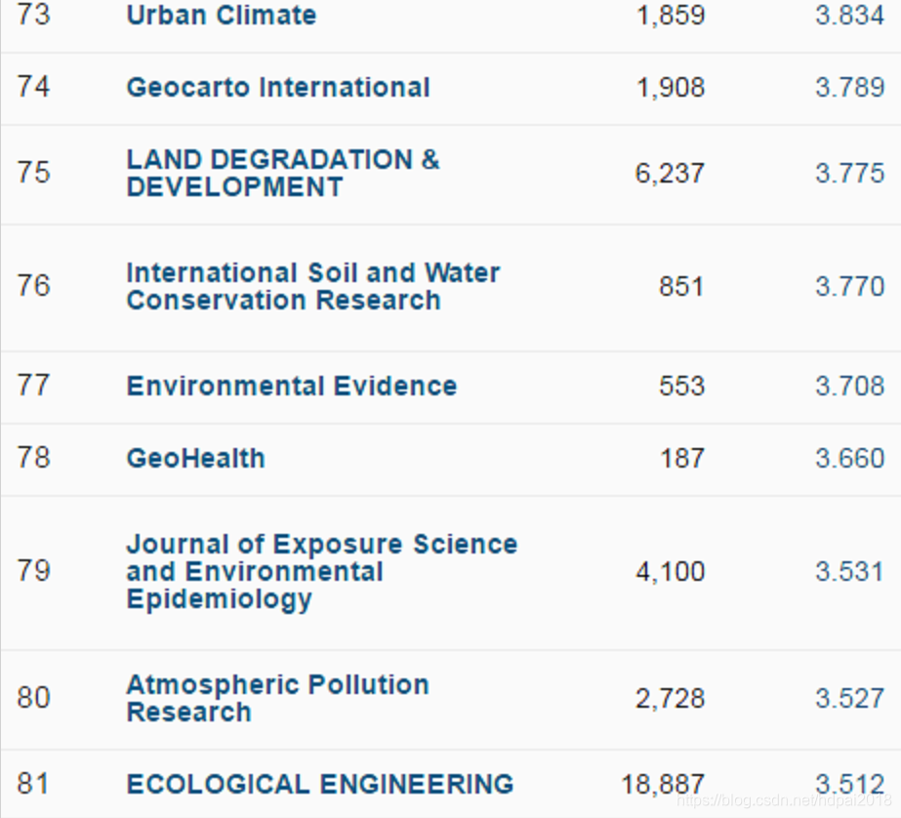Open the Urban Climate journal link
Viewport: 901px width, 818px height.
click(222, 15)
